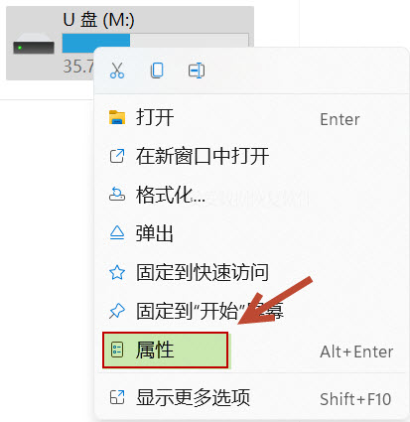Open 属性 from the context menu
This screenshot has width=410, height=422.
(251, 351)
